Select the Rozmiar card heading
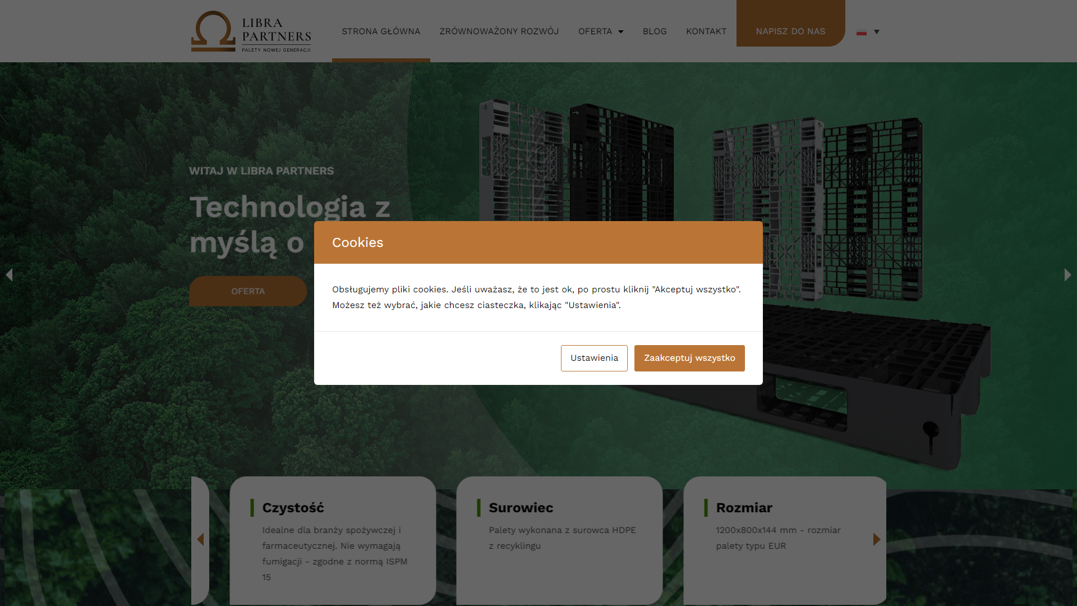Image resolution: width=1077 pixels, height=606 pixels. (744, 508)
